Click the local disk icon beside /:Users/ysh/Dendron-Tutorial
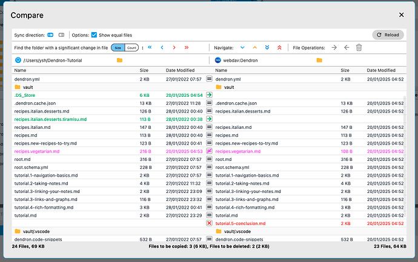 click(18, 60)
